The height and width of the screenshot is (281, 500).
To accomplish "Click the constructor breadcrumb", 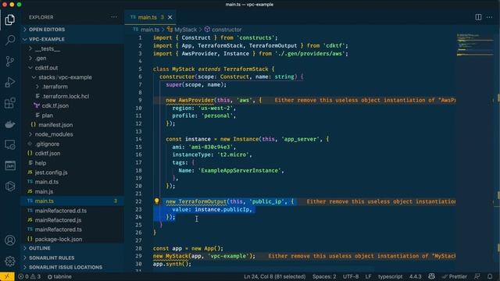I will [x=227, y=30].
